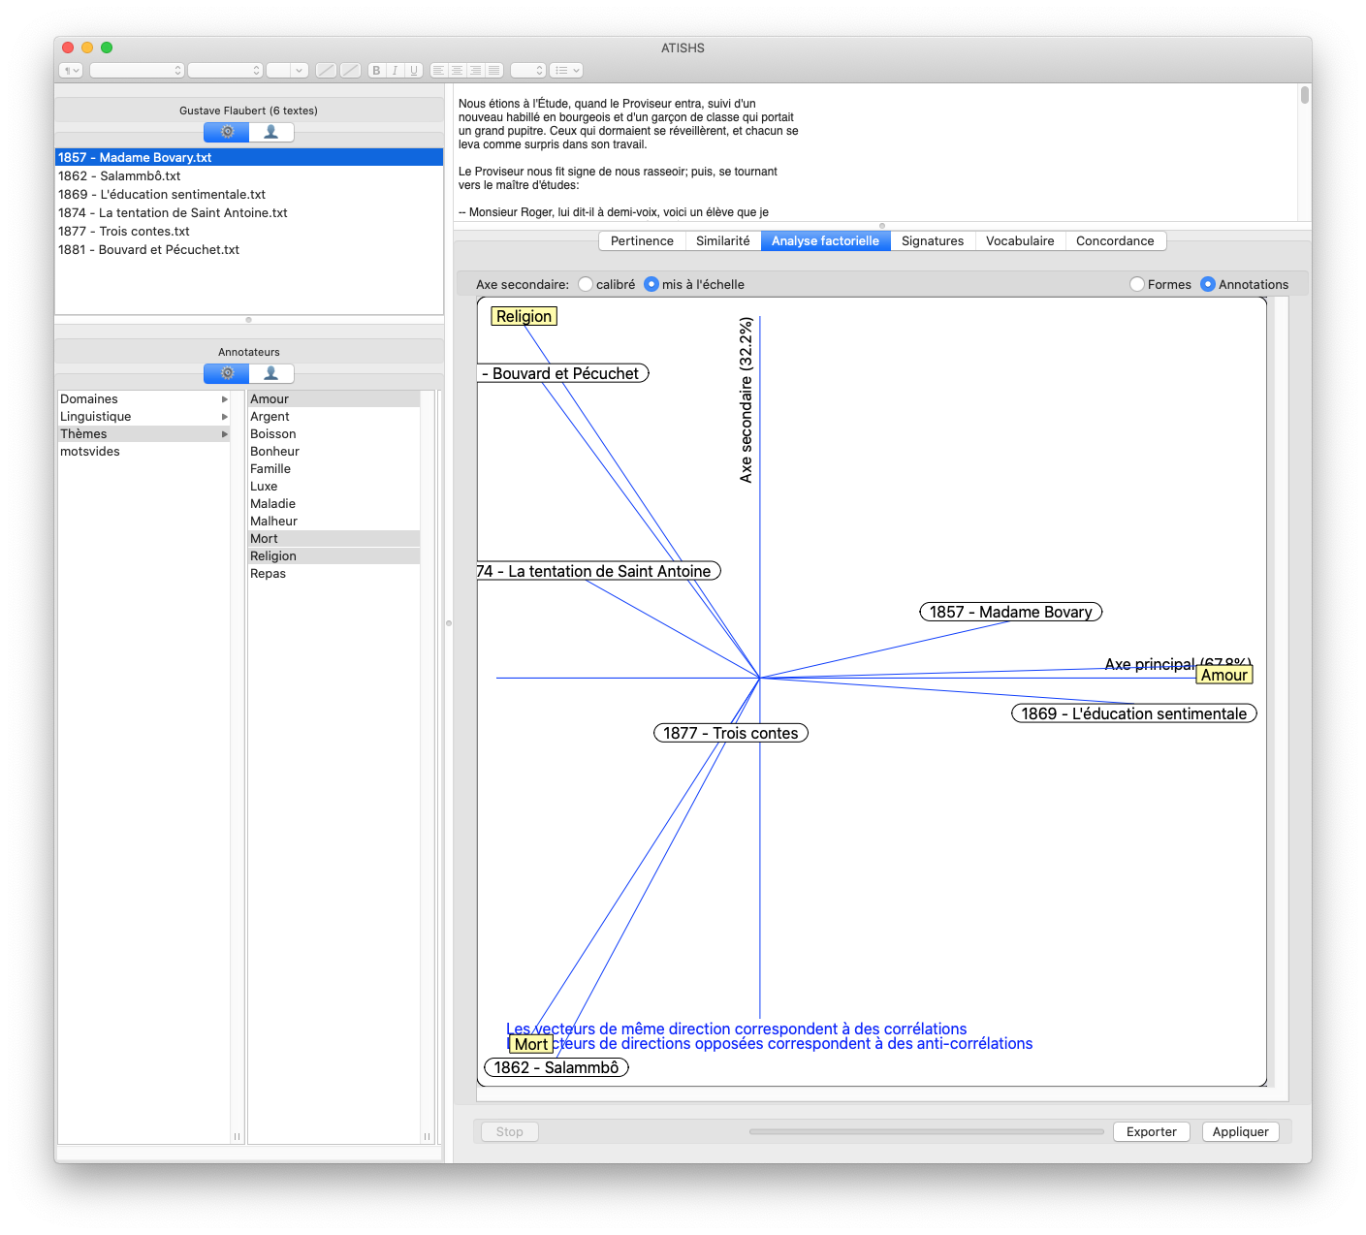Select the 'calibré' radio button
Viewport: 1366px width, 1235px height.
point(586,284)
